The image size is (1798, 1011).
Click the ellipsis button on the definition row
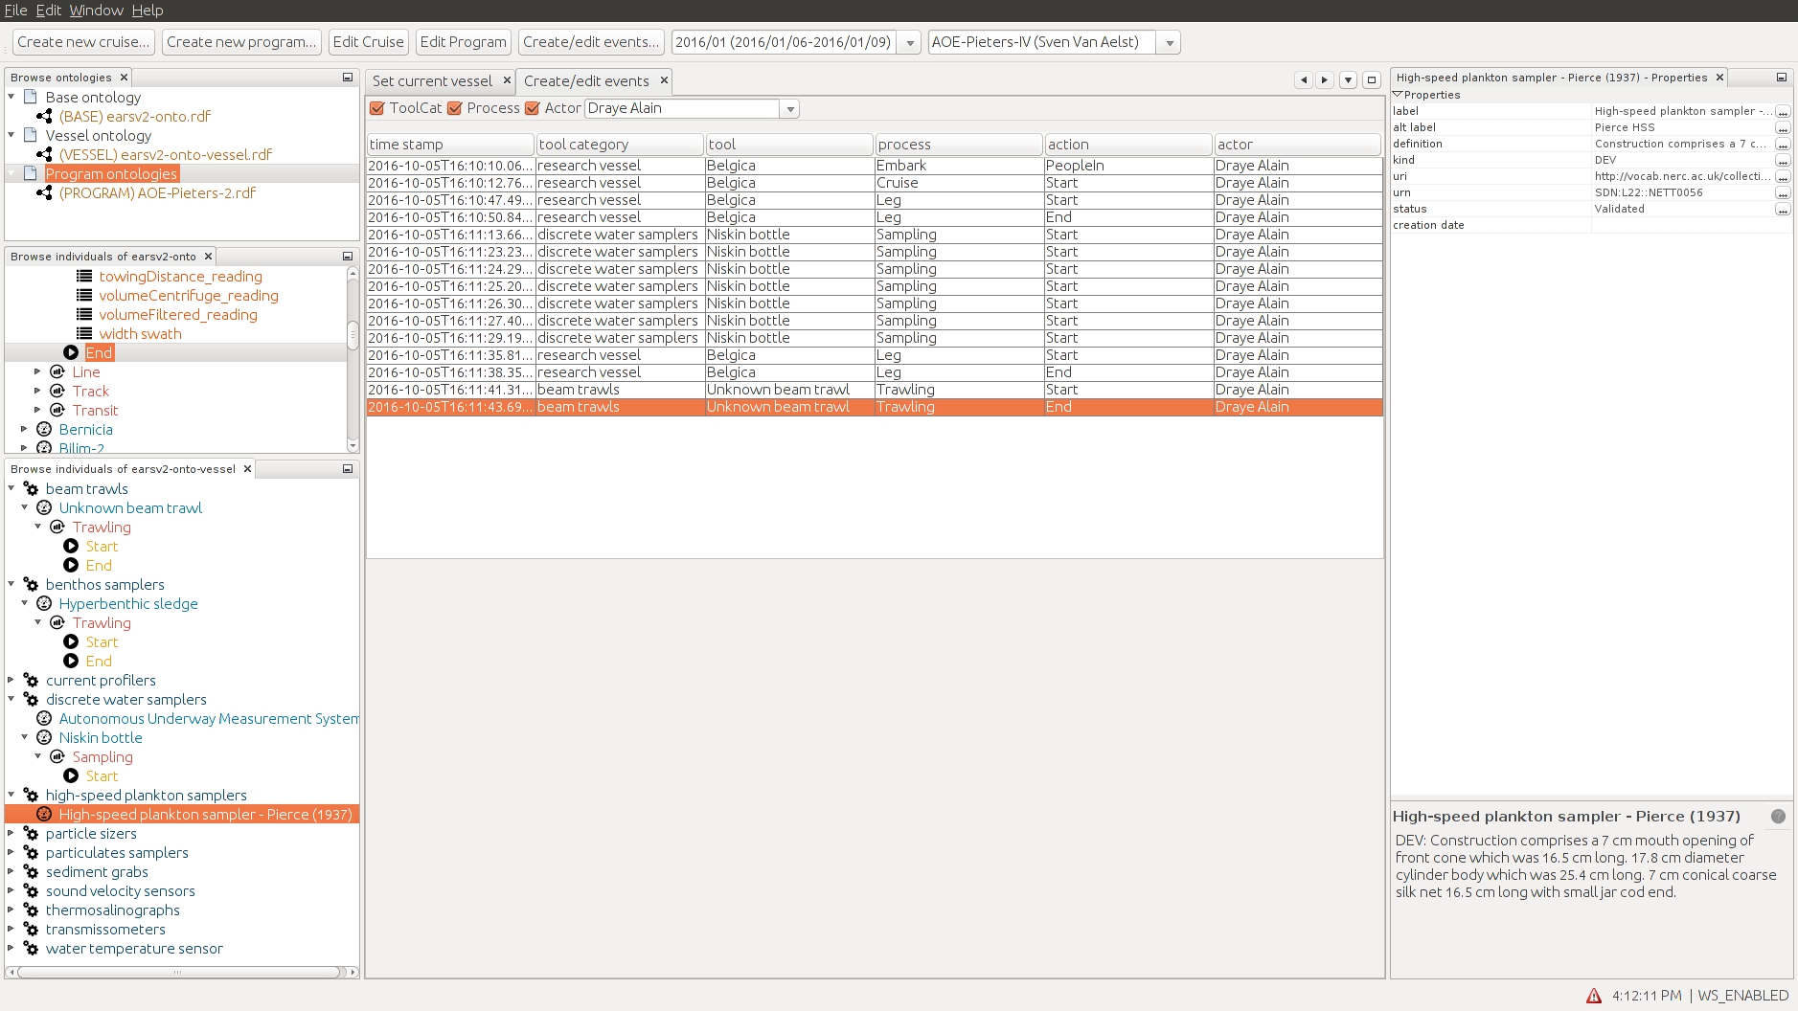pyautogui.click(x=1783, y=145)
